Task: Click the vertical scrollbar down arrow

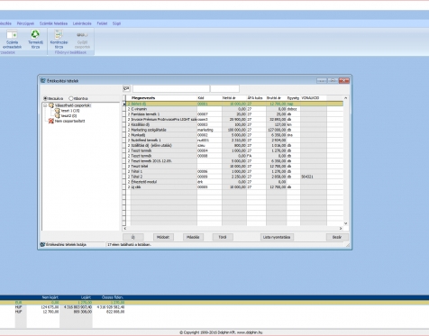Action: [x=345, y=223]
